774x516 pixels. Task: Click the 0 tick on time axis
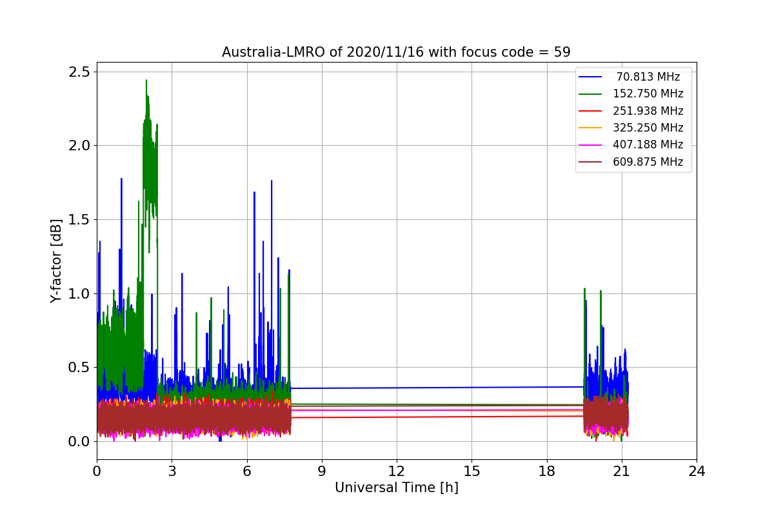click(97, 471)
